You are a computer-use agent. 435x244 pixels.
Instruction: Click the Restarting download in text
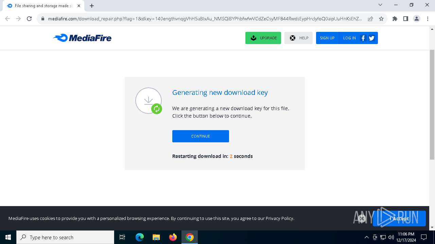coord(212,156)
